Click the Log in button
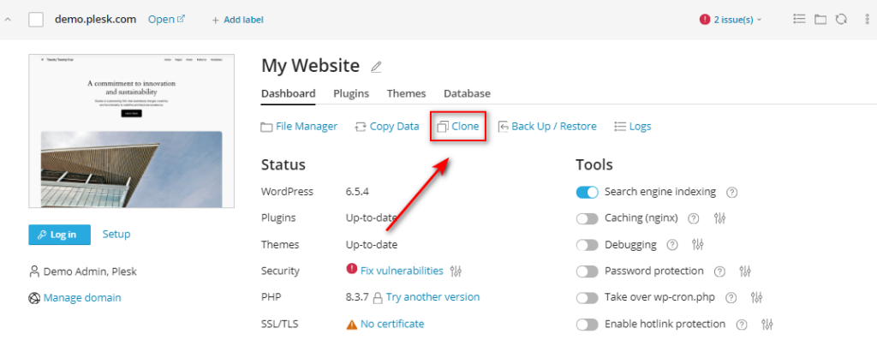The image size is (877, 352). pyautogui.click(x=59, y=235)
